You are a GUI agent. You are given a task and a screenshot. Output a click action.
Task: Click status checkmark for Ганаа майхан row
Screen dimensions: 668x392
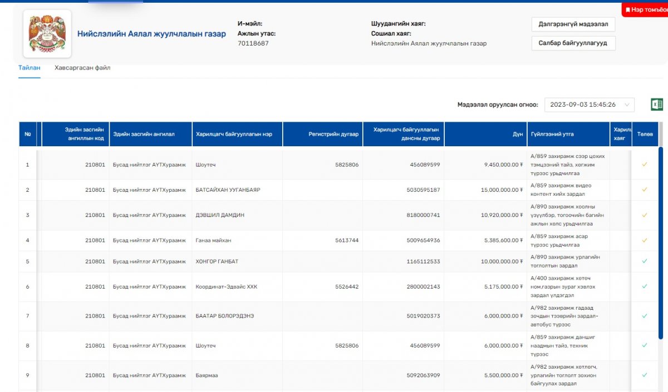pyautogui.click(x=645, y=240)
